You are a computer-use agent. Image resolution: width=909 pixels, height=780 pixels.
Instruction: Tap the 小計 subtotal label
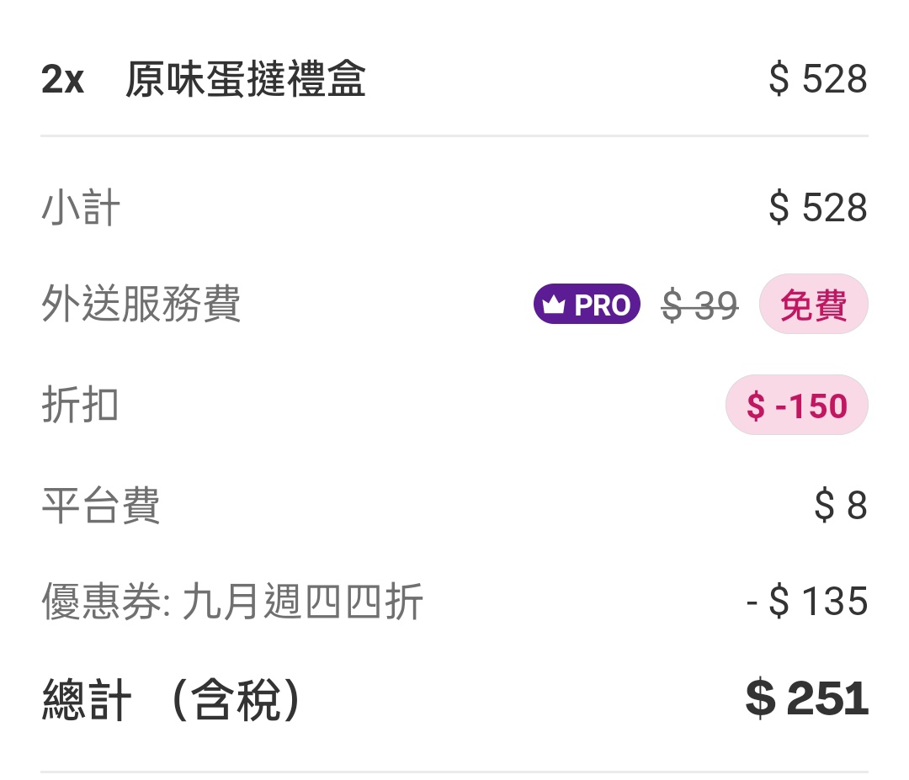coord(81,208)
